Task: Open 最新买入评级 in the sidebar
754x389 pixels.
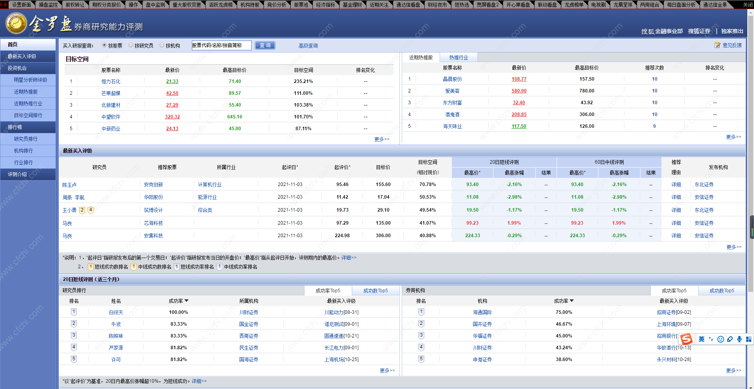Action: [x=28, y=56]
